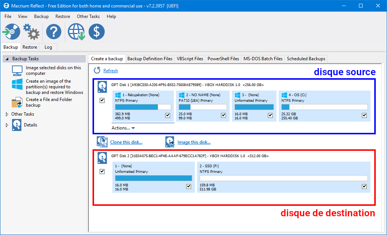Viewport: 387px width, 235px height.
Task: Click the Details disk icon in sidebar
Action: pos(17,125)
